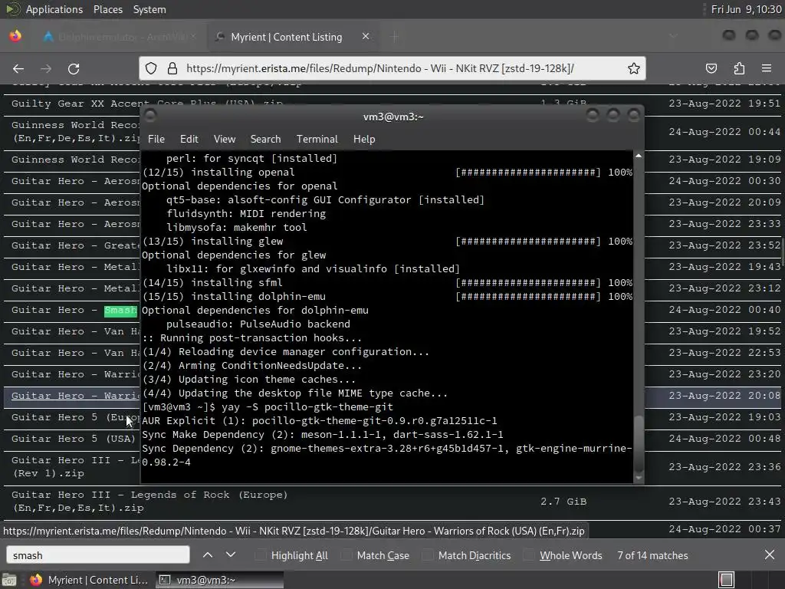Open the Places menu in the panel
This screenshot has height=589, width=785.
coord(107,9)
